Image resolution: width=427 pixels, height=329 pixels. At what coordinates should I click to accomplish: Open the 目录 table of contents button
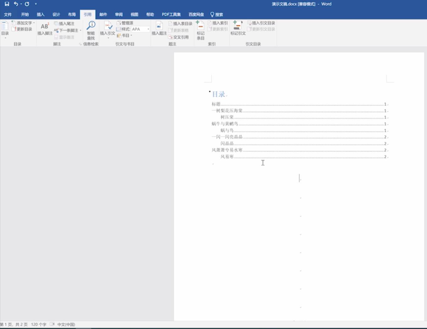coord(5,30)
